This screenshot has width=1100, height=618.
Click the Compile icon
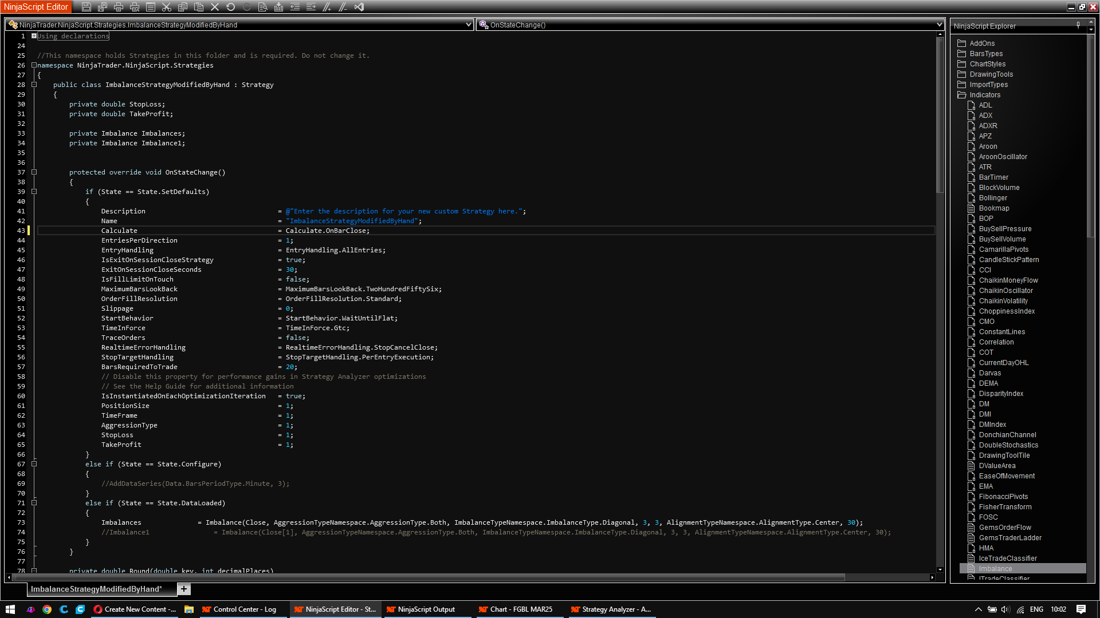point(278,7)
